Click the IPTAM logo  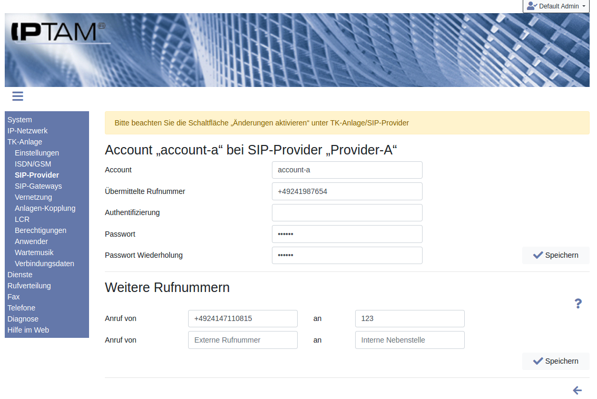coord(58,33)
